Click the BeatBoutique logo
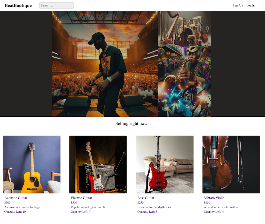265x224 pixels. [x=18, y=5]
